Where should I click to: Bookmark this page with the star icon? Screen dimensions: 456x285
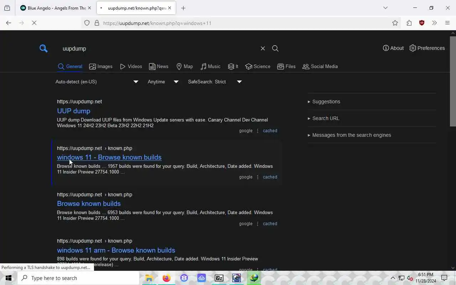pos(395,23)
